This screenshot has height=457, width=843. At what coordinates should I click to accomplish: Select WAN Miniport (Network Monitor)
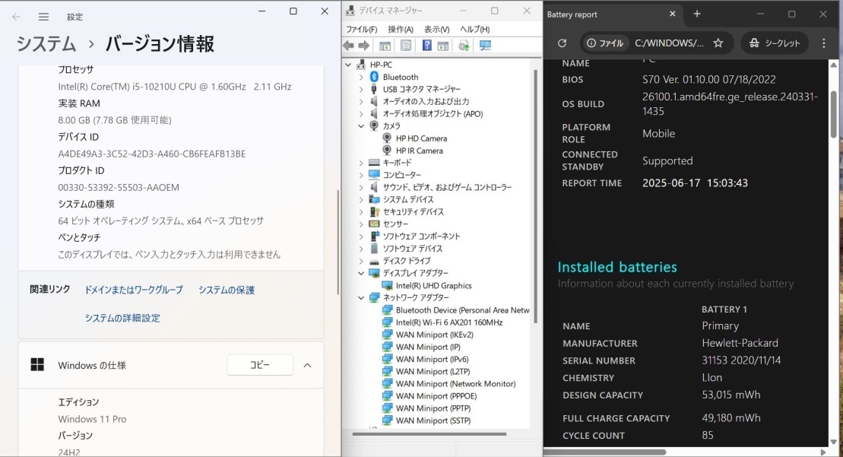pyautogui.click(x=456, y=384)
